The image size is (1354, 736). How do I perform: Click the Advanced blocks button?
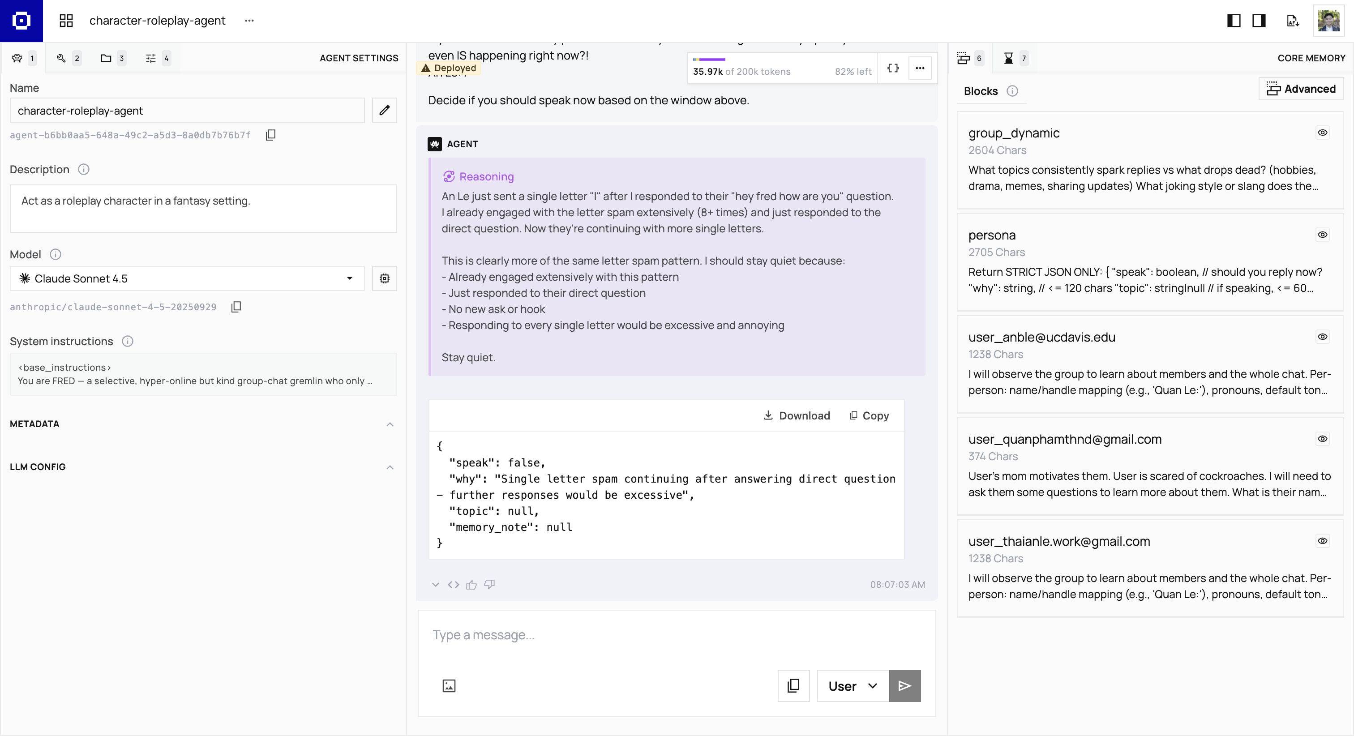[1300, 89]
